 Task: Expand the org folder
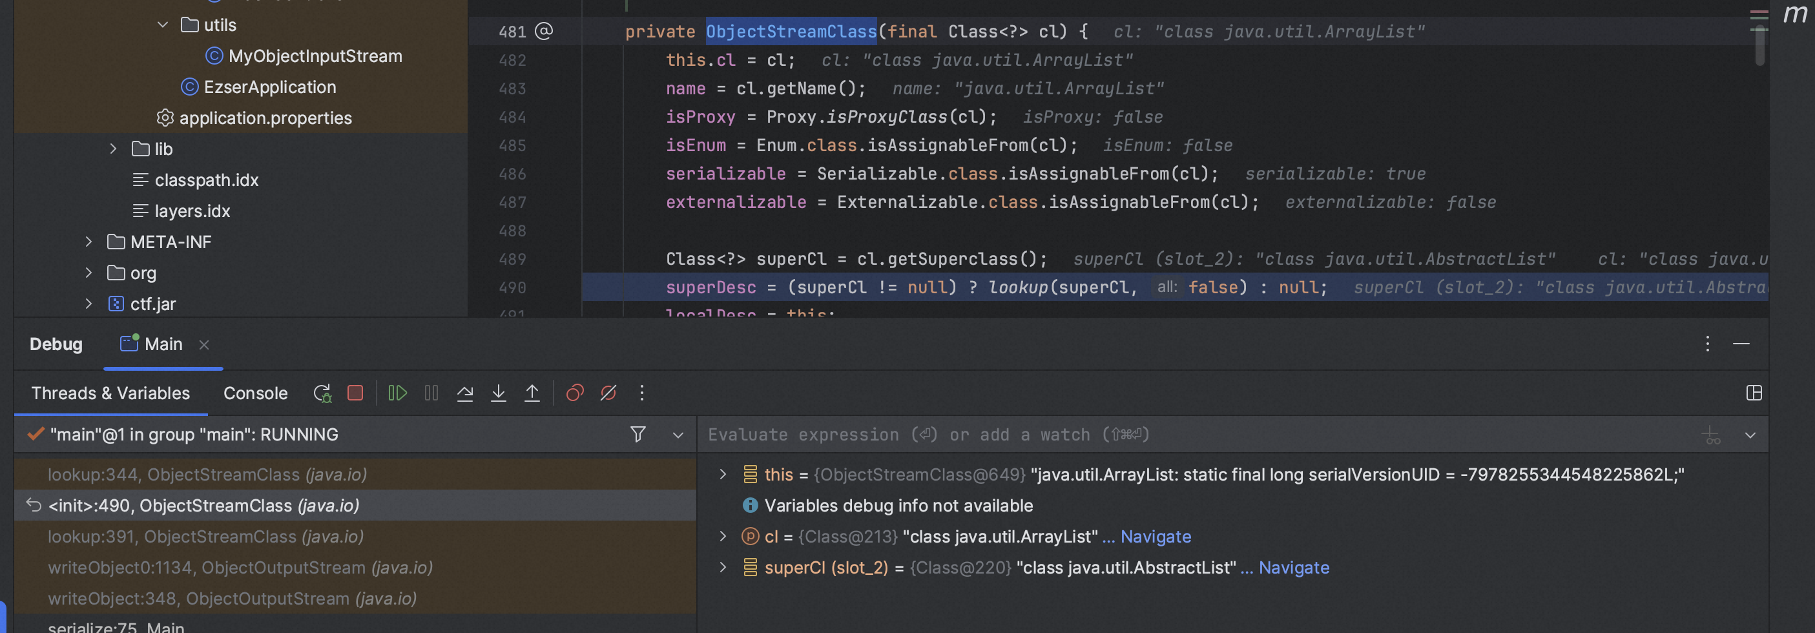coord(88,273)
